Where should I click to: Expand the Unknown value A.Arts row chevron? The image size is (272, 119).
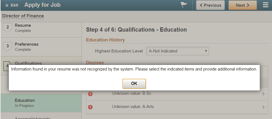tap(264, 107)
